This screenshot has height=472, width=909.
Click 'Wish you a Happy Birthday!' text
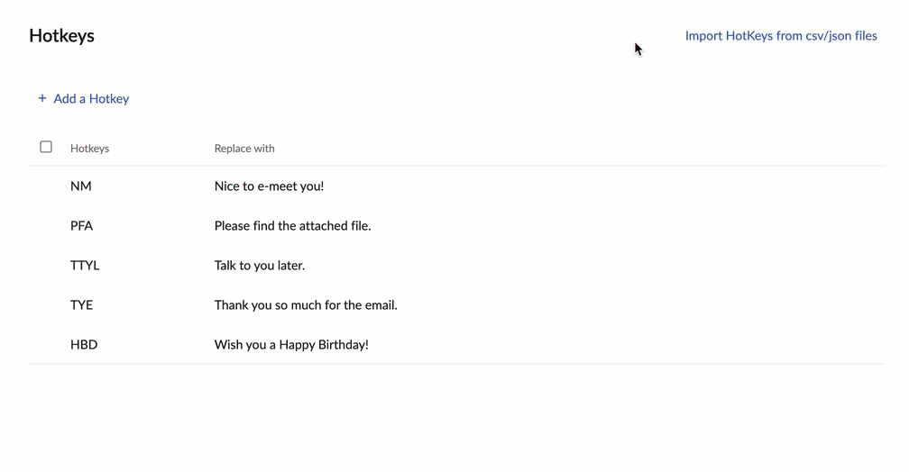click(x=291, y=345)
